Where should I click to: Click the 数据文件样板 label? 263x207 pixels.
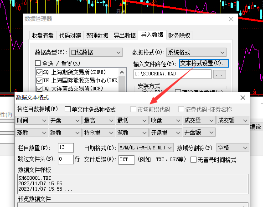click(34, 170)
